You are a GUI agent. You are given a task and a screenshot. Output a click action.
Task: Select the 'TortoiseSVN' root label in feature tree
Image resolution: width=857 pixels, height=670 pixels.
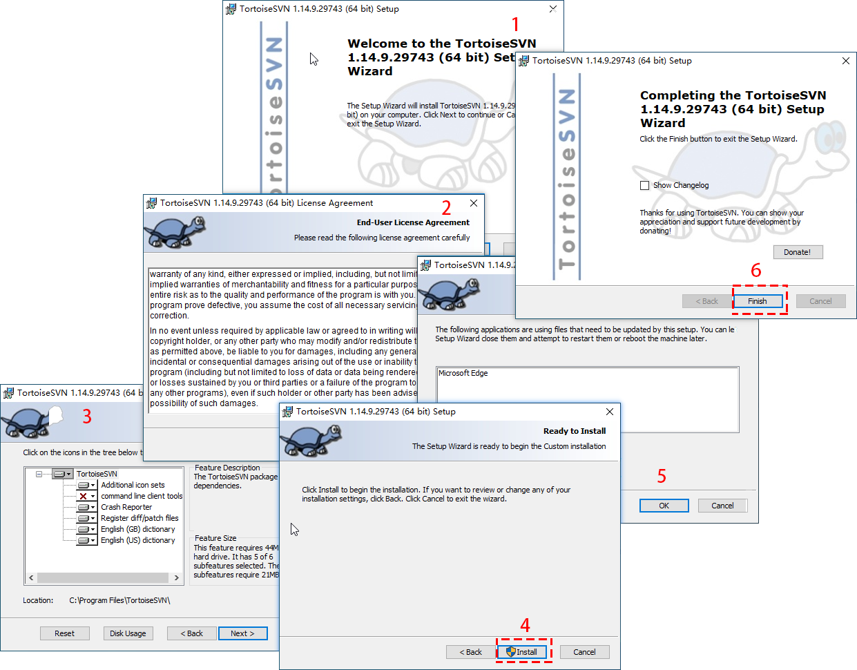pyautogui.click(x=97, y=474)
